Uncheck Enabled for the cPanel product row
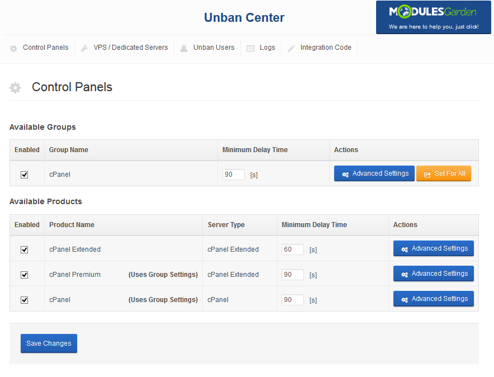Image resolution: width=494 pixels, height=377 pixels. pyautogui.click(x=25, y=300)
